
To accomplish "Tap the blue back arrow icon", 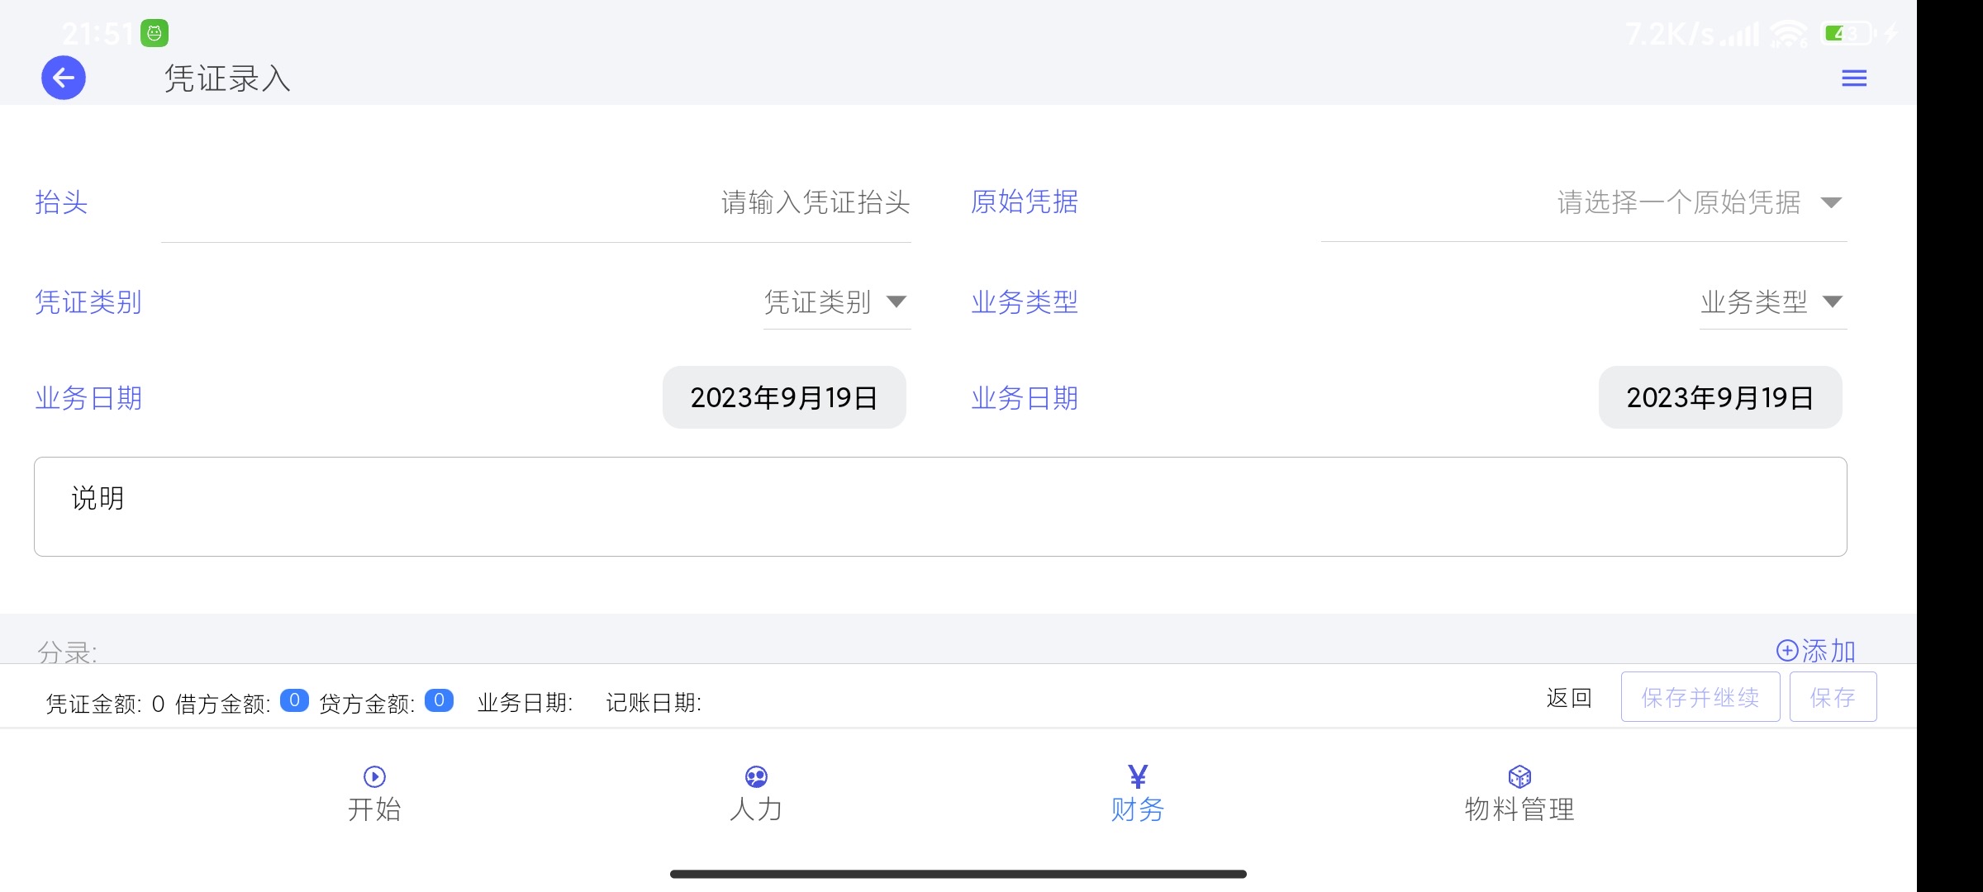I will [x=64, y=78].
